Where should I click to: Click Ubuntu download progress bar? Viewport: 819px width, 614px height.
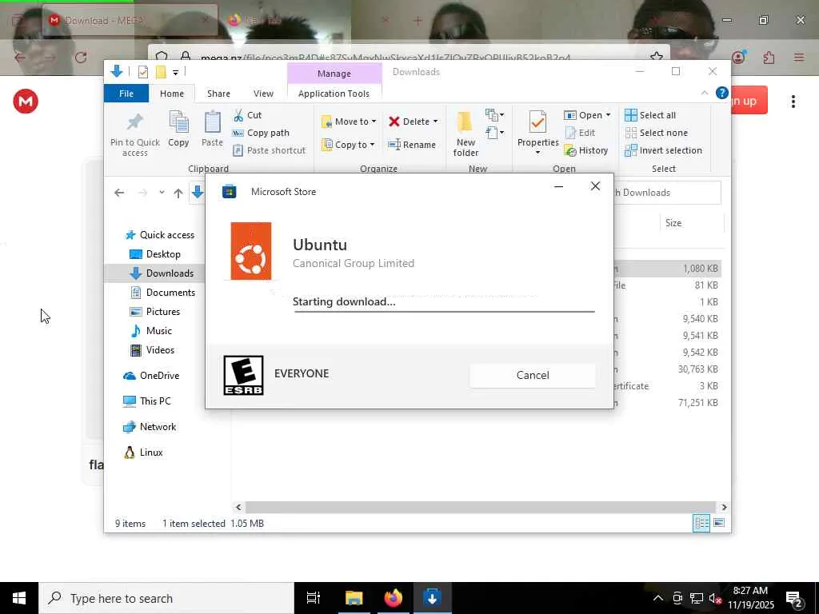tap(444, 311)
